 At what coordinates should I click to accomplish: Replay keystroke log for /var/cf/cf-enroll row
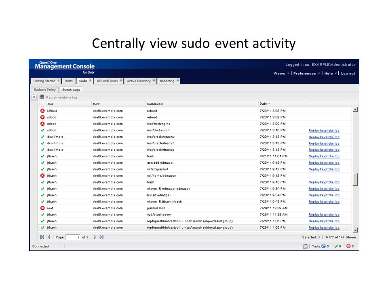(x=324, y=131)
